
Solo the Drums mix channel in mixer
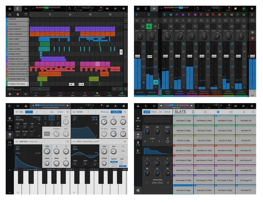[155, 21]
